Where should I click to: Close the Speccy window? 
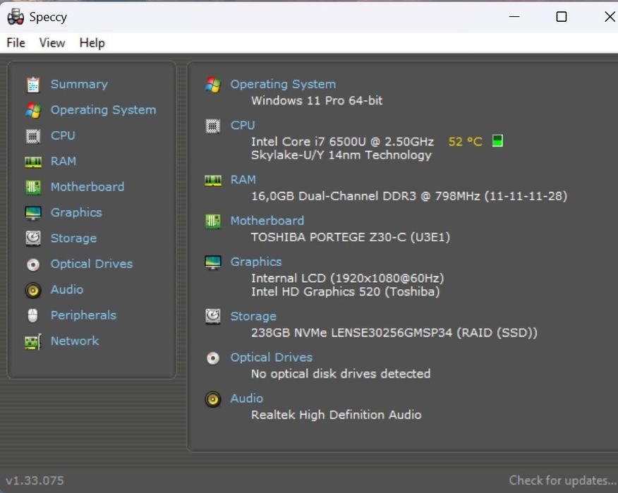tap(609, 16)
